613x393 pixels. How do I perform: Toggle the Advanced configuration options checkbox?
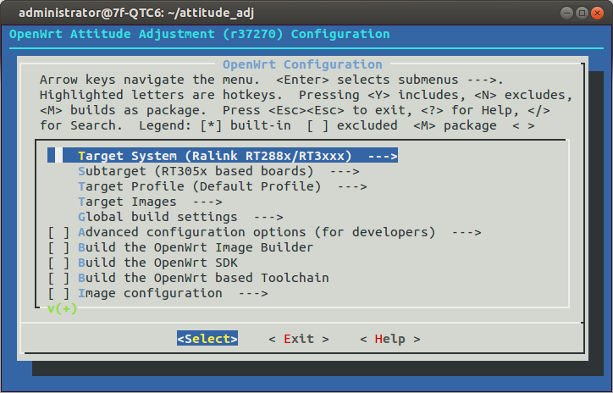tap(58, 232)
